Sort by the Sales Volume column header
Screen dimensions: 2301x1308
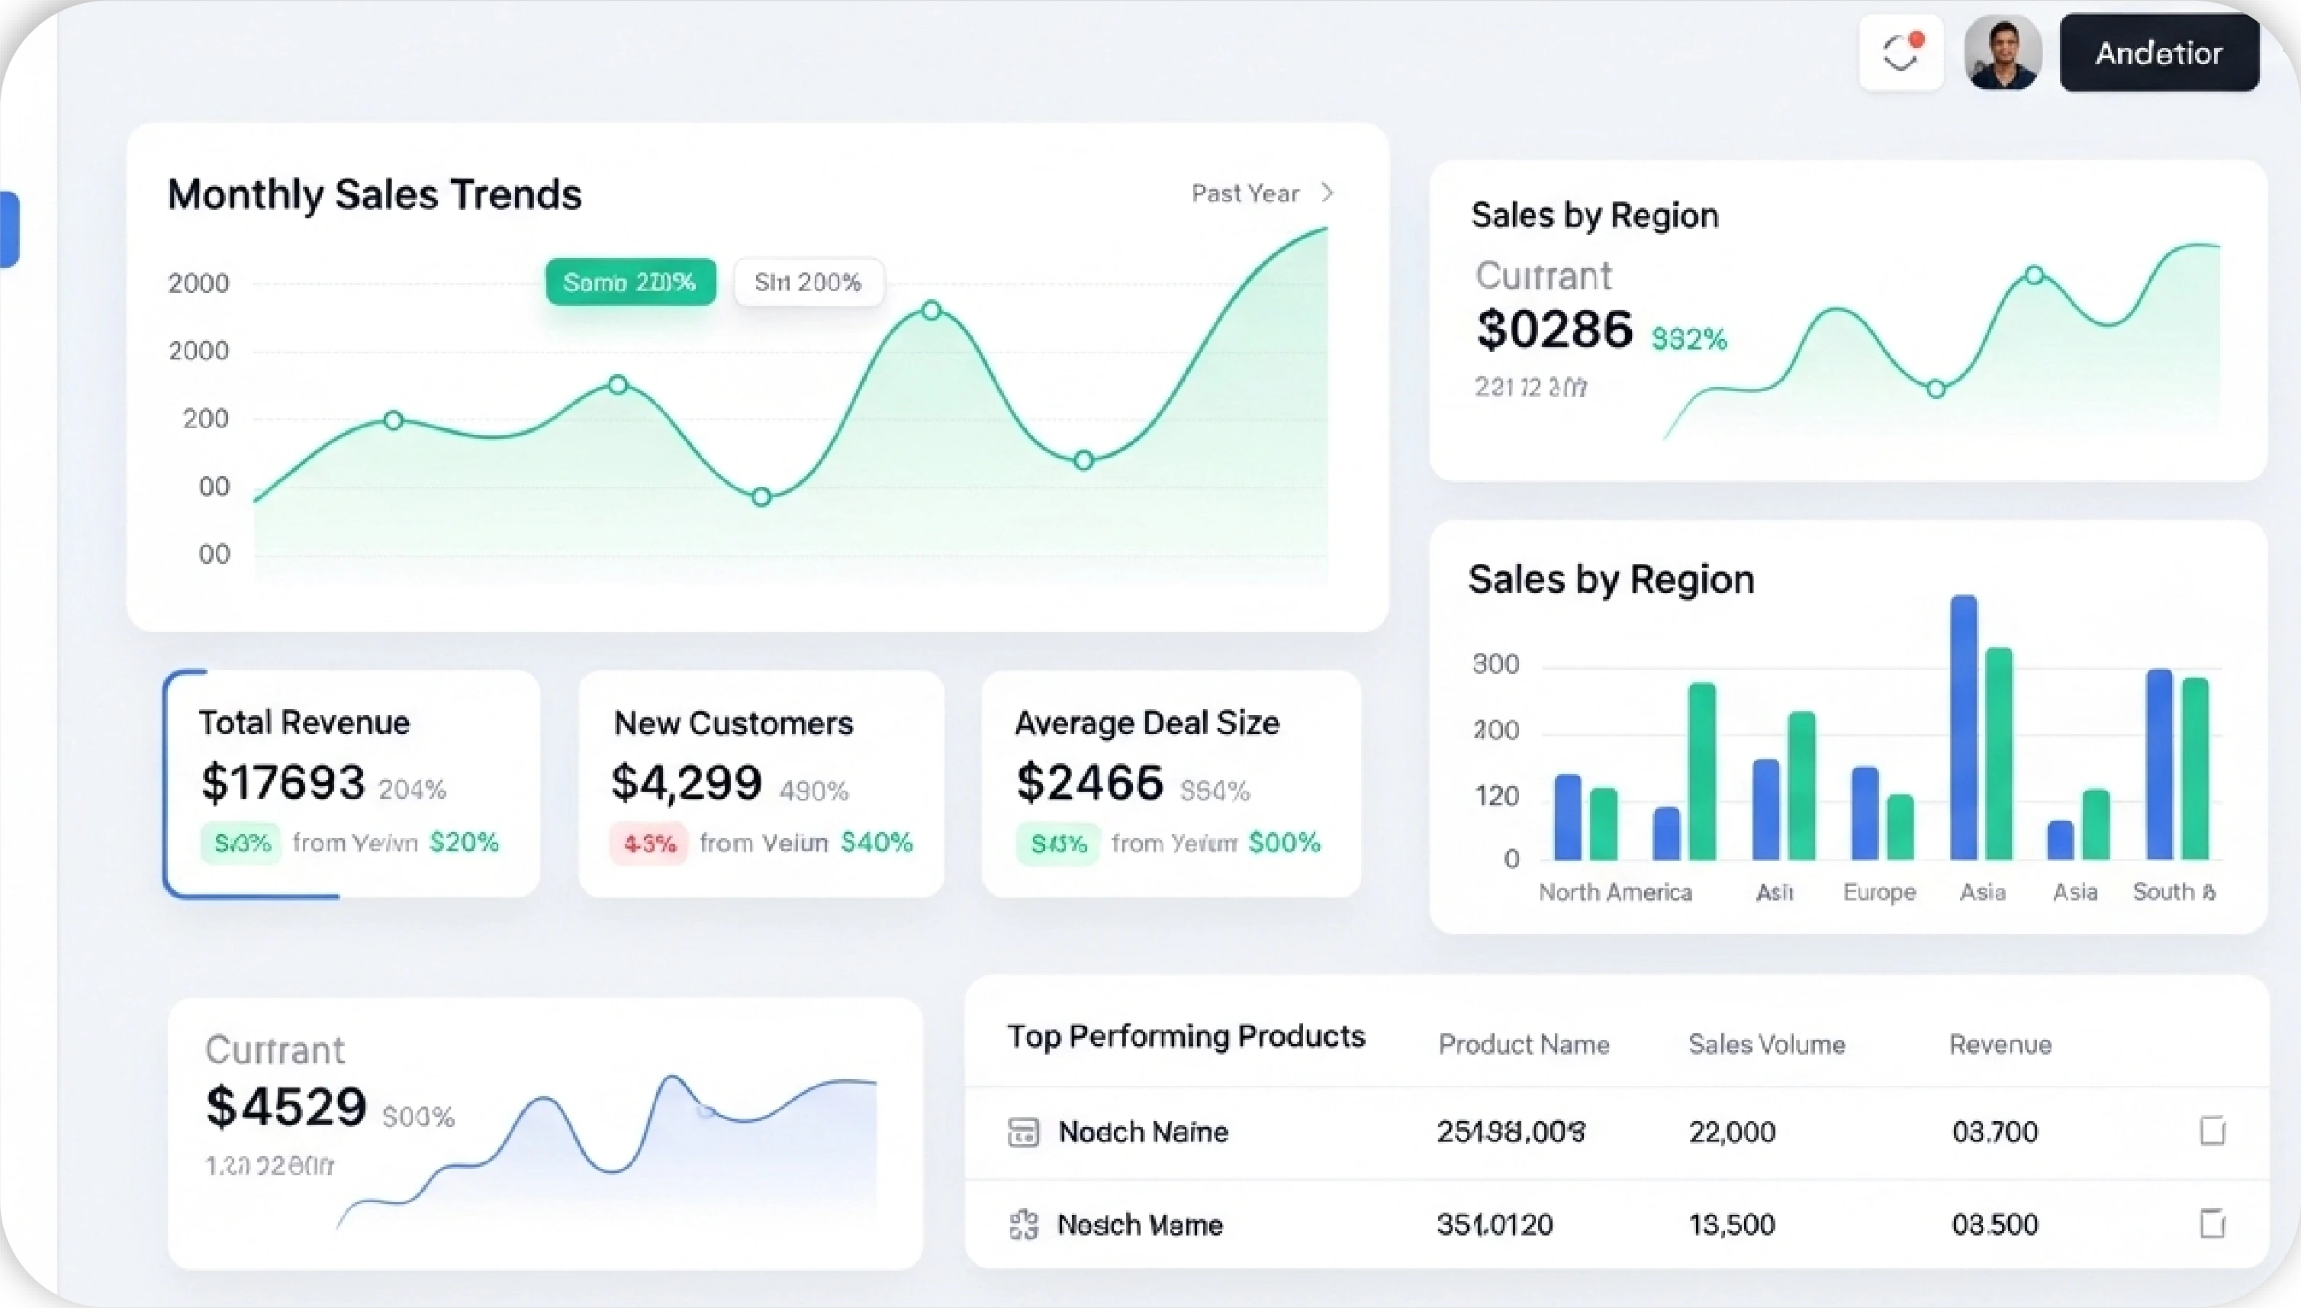pos(1767,1044)
